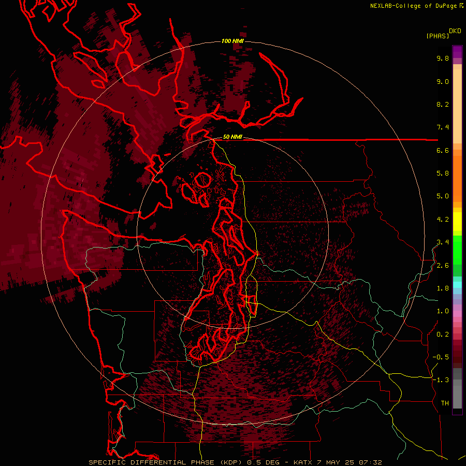Click the 50 NMI range ring label
Viewport: 466px width, 466px height.
[232, 137]
